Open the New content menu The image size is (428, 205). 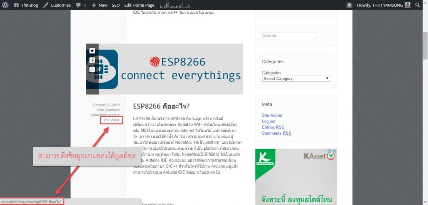pyautogui.click(x=99, y=5)
